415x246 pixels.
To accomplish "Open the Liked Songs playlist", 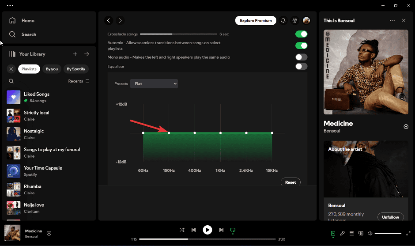I will (x=49, y=97).
